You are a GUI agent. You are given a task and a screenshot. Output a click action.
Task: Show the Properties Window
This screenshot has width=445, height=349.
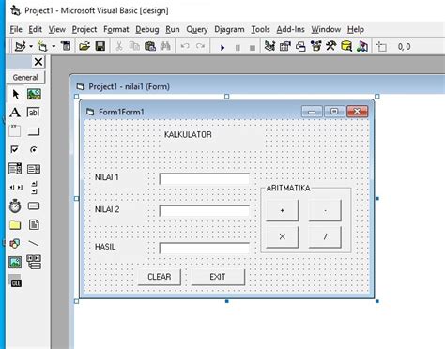[284, 46]
